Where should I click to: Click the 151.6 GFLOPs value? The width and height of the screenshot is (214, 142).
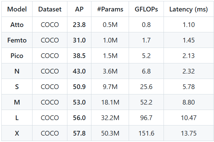coord(146,133)
